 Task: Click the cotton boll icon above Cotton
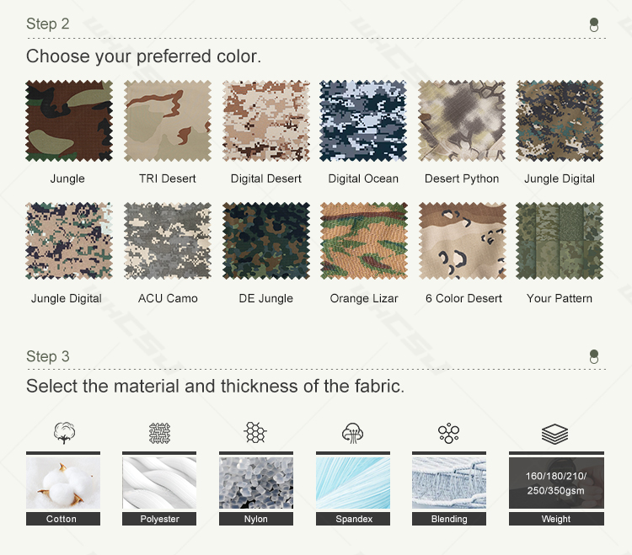(x=63, y=433)
